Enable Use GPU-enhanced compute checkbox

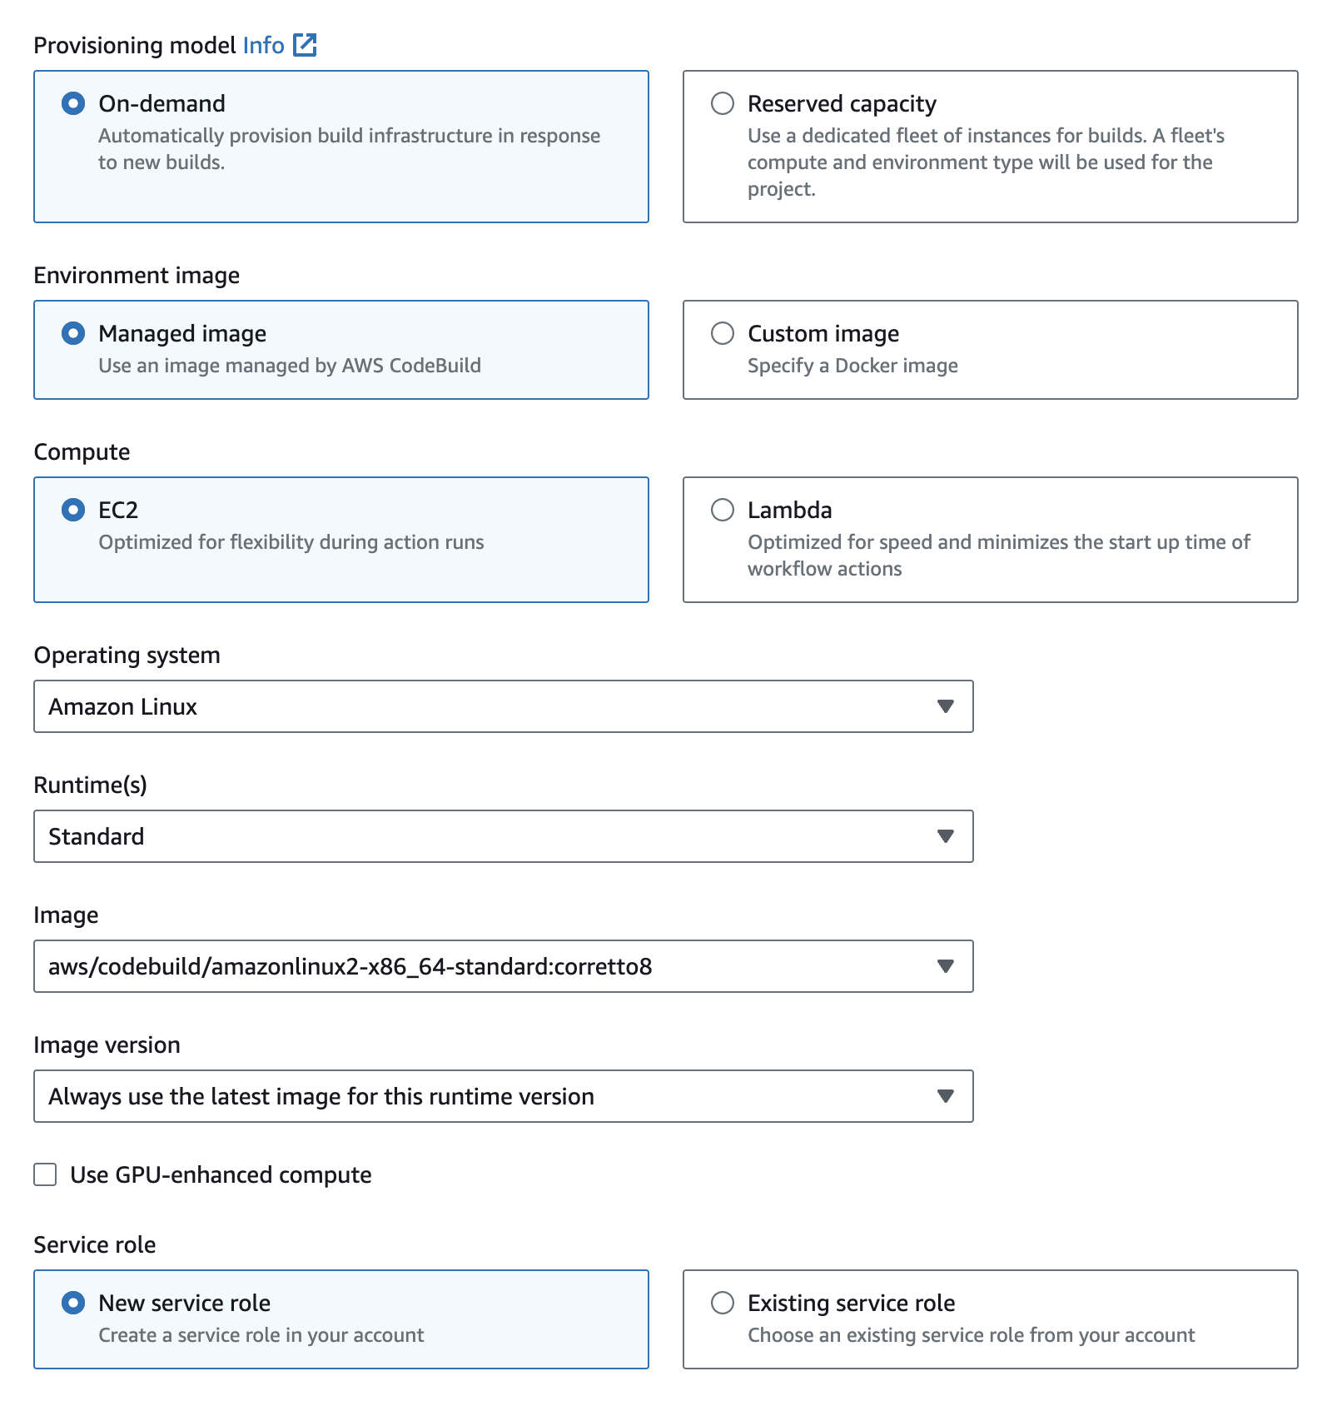click(46, 1174)
